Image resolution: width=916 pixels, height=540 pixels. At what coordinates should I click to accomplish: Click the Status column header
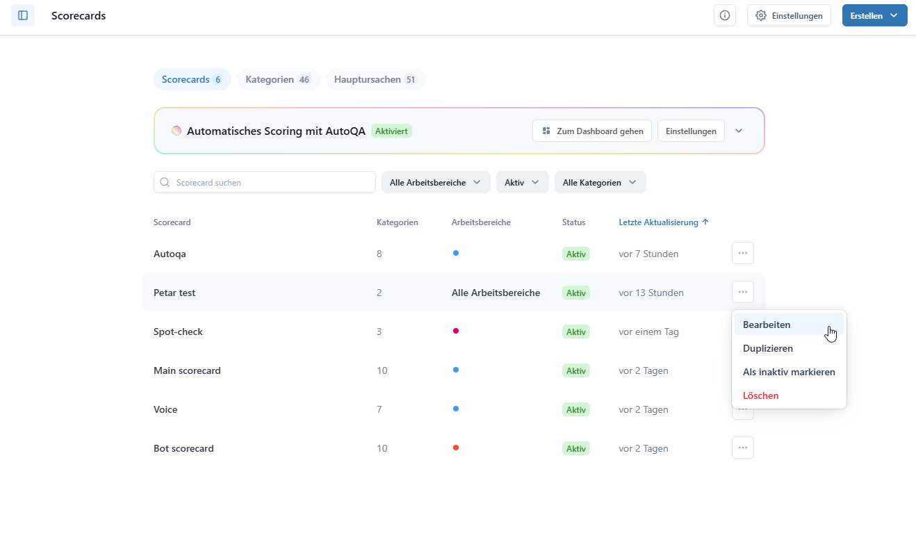[574, 222]
